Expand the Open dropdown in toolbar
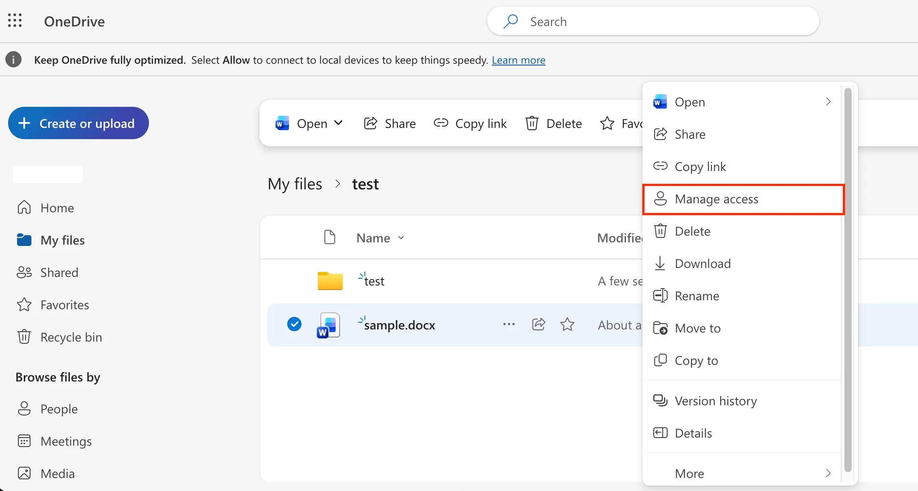918x491 pixels. click(339, 123)
